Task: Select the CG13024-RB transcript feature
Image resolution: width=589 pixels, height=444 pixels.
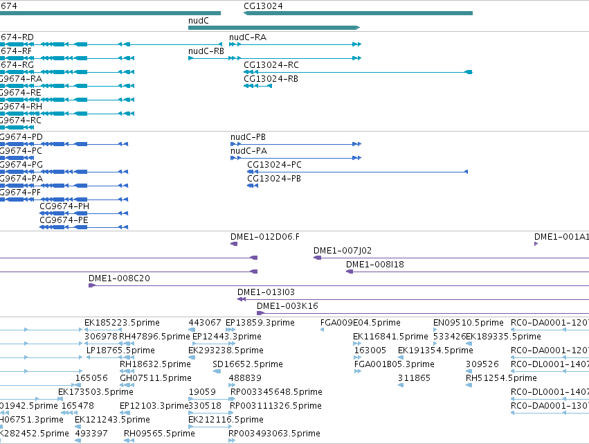Action: tap(257, 86)
